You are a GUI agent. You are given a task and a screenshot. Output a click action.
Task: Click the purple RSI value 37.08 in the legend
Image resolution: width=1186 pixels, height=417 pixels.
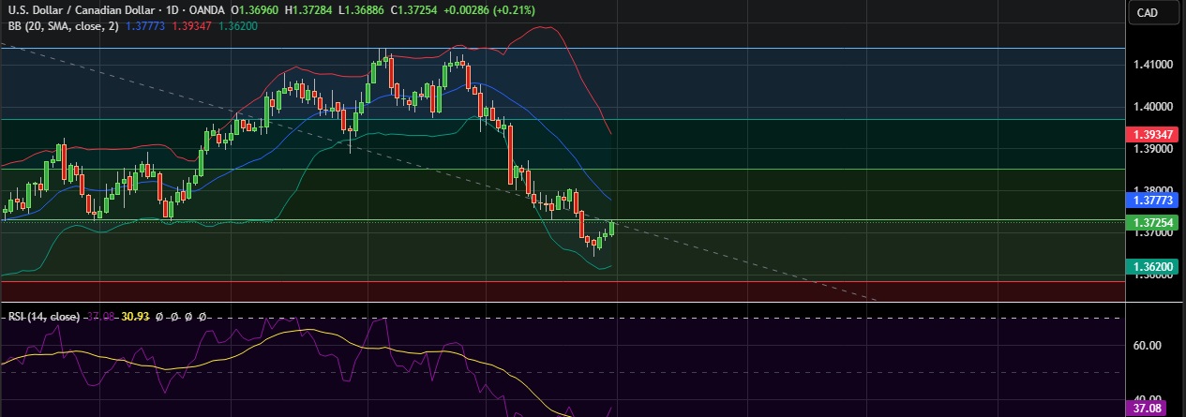(x=102, y=317)
